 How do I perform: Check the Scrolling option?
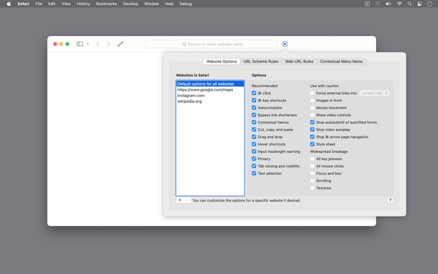tap(312, 181)
